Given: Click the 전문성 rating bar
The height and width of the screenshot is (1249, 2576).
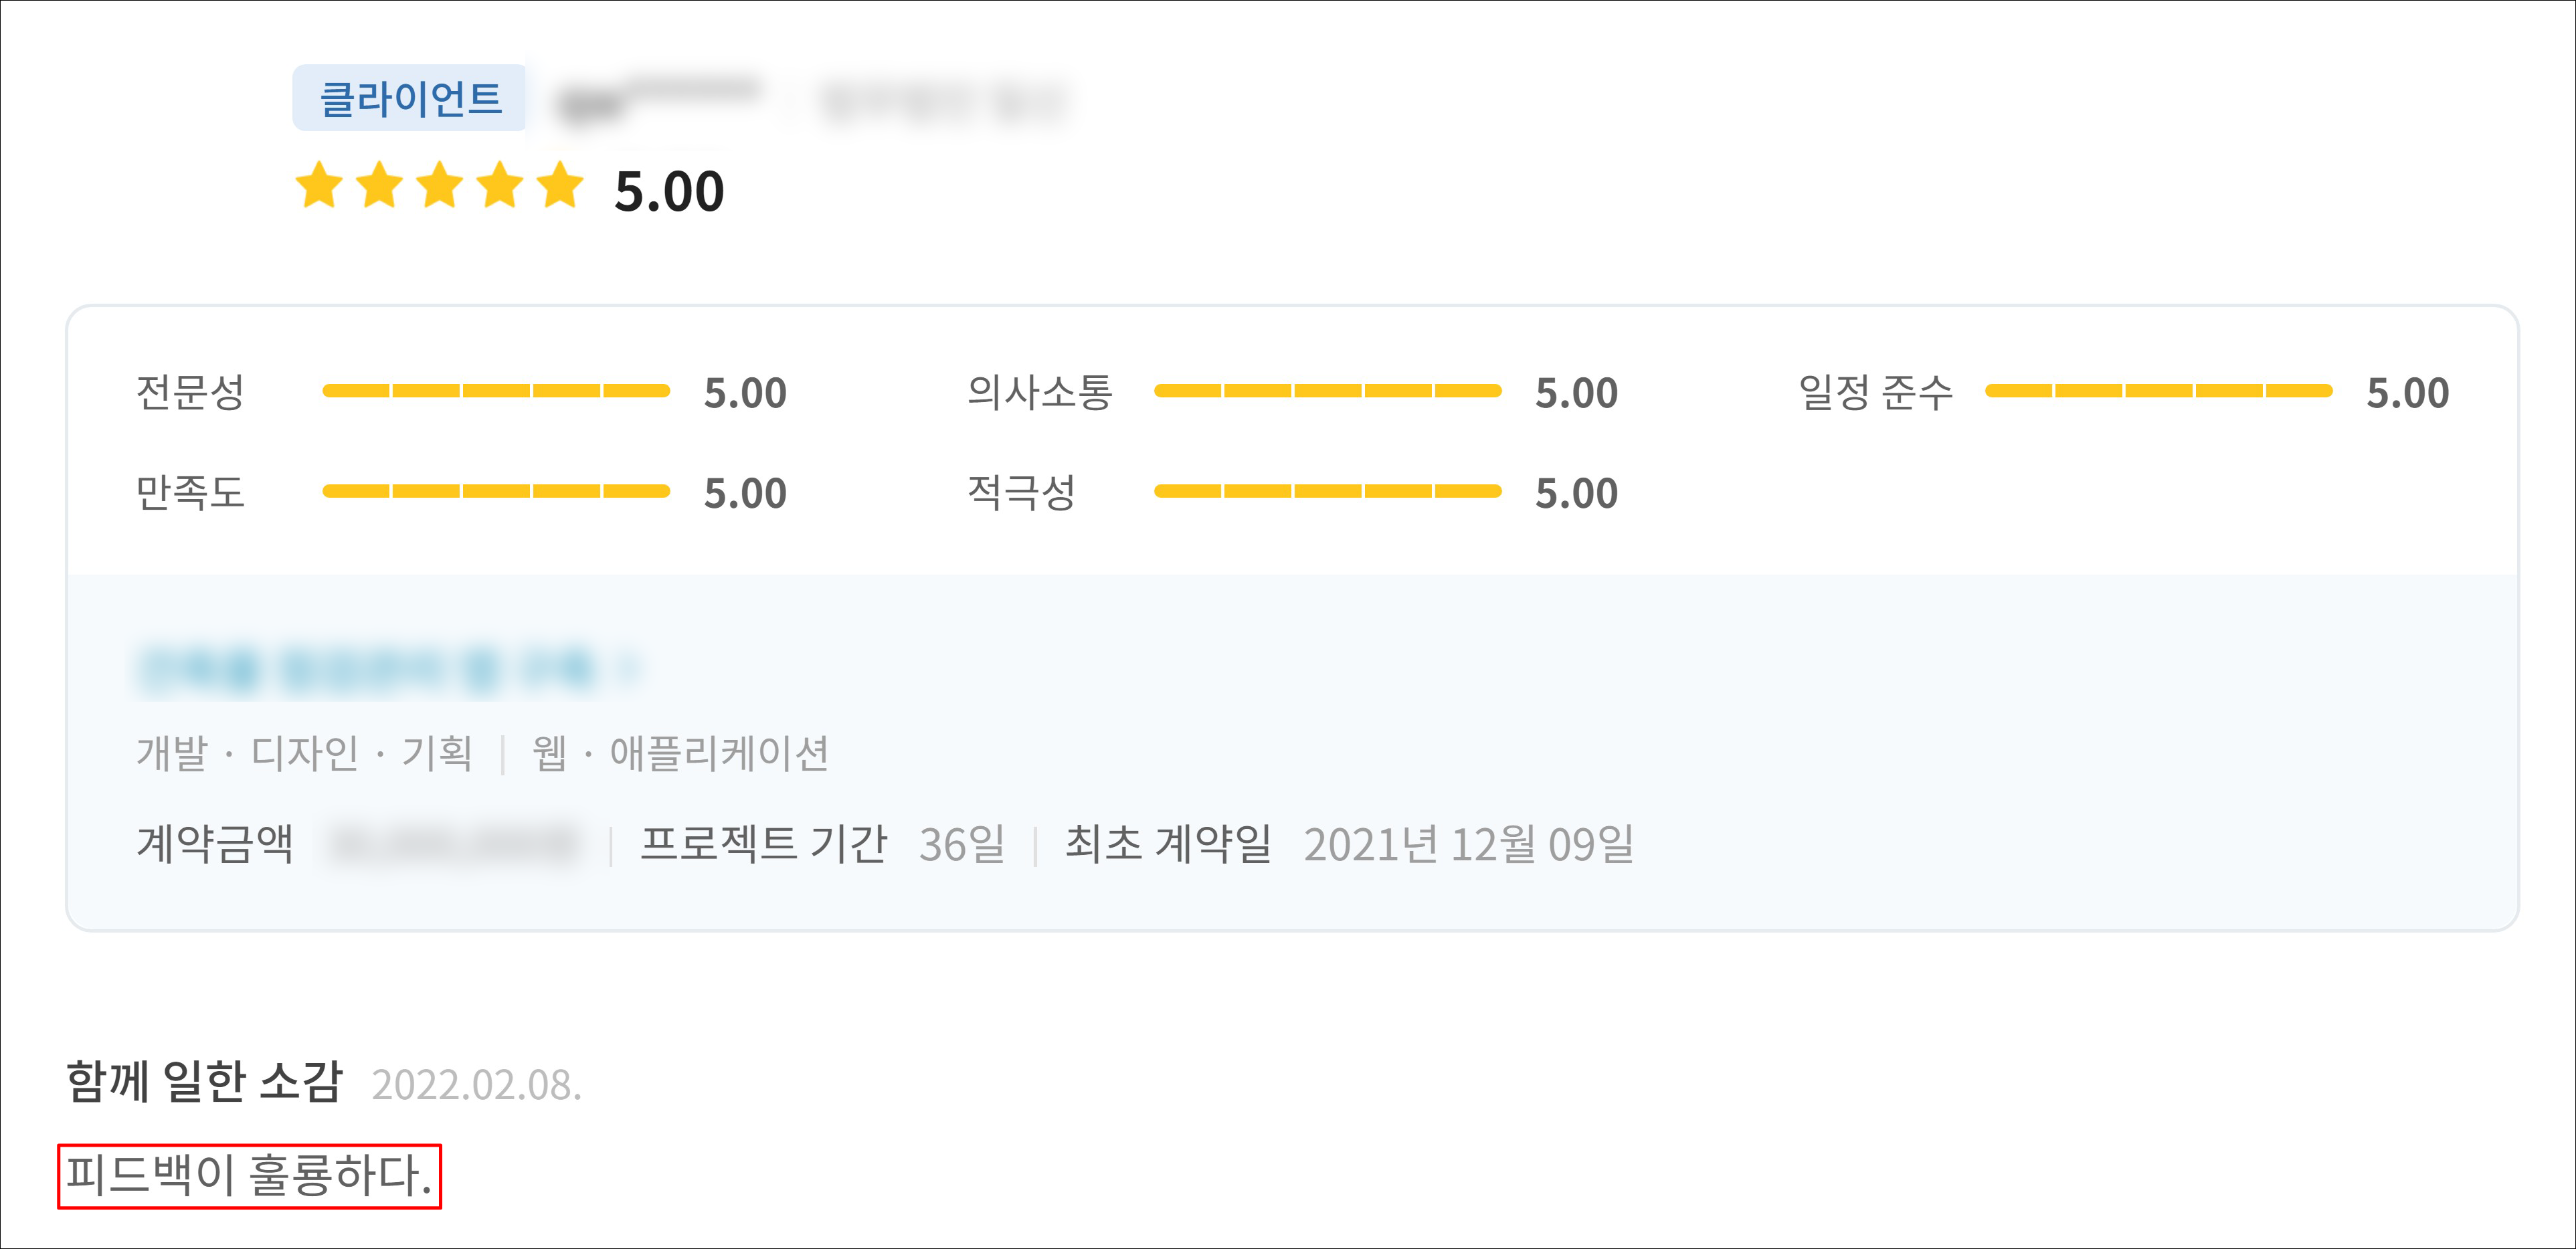Looking at the screenshot, I should point(496,391).
